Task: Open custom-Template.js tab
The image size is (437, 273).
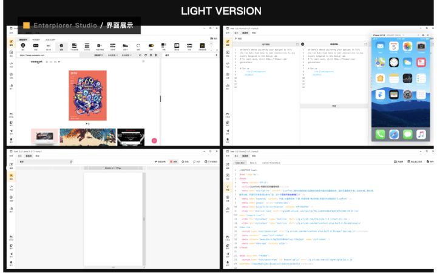Action: point(271,163)
